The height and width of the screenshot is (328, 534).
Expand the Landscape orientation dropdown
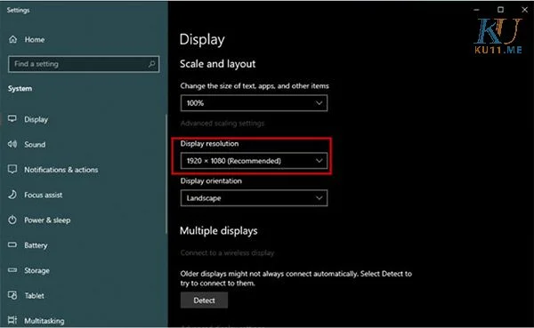click(x=254, y=198)
